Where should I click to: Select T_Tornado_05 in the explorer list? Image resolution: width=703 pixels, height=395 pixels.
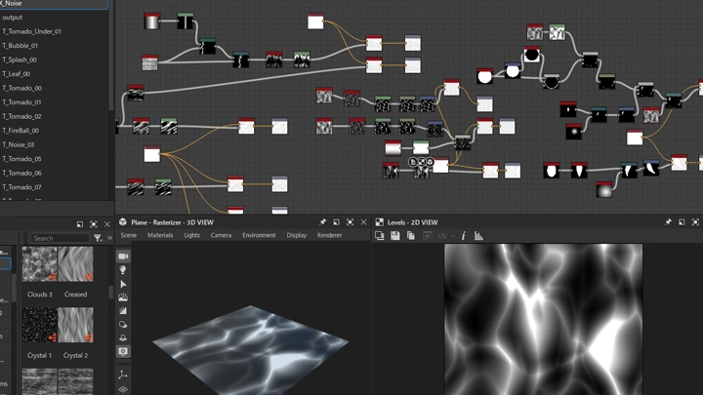pos(55,159)
